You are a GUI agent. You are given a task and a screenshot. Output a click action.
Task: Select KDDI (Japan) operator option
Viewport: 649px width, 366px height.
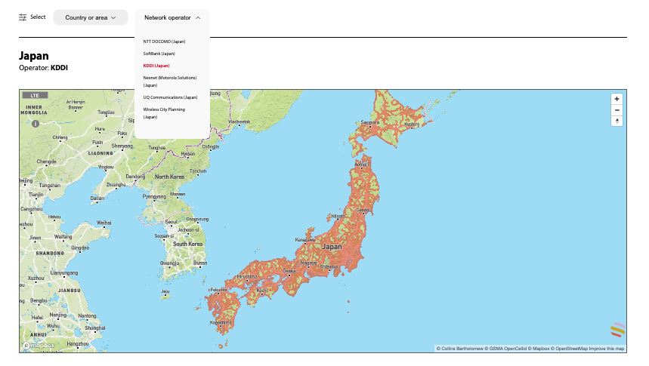[156, 66]
